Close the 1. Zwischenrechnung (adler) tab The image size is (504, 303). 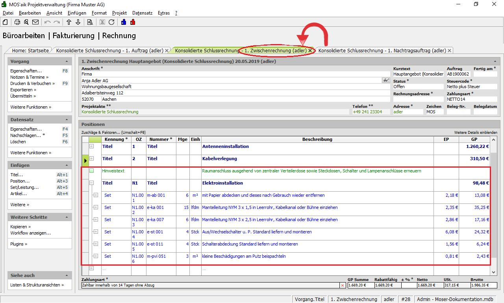[310, 51]
